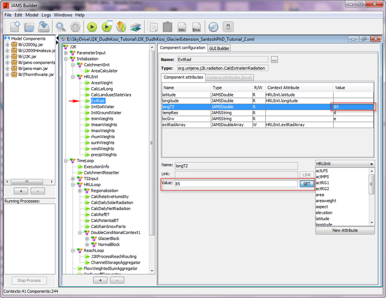Click the magnifying glass search icon

pyautogui.click(x=61, y=26)
